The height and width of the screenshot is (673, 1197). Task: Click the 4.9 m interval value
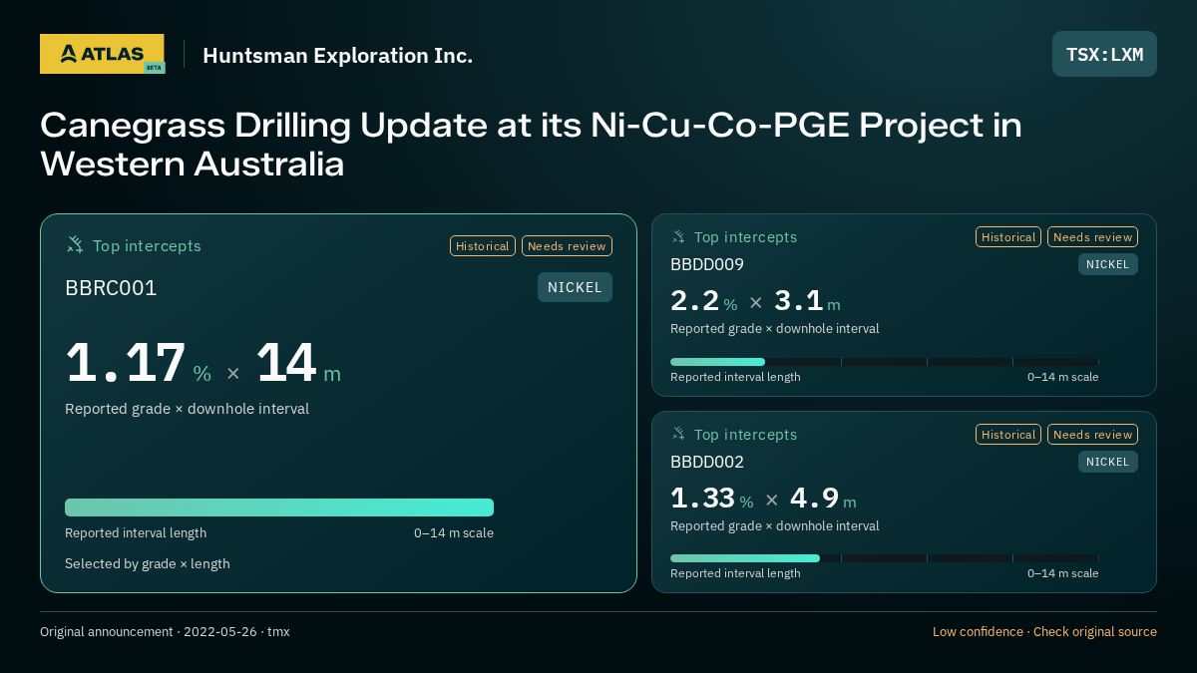tap(823, 498)
